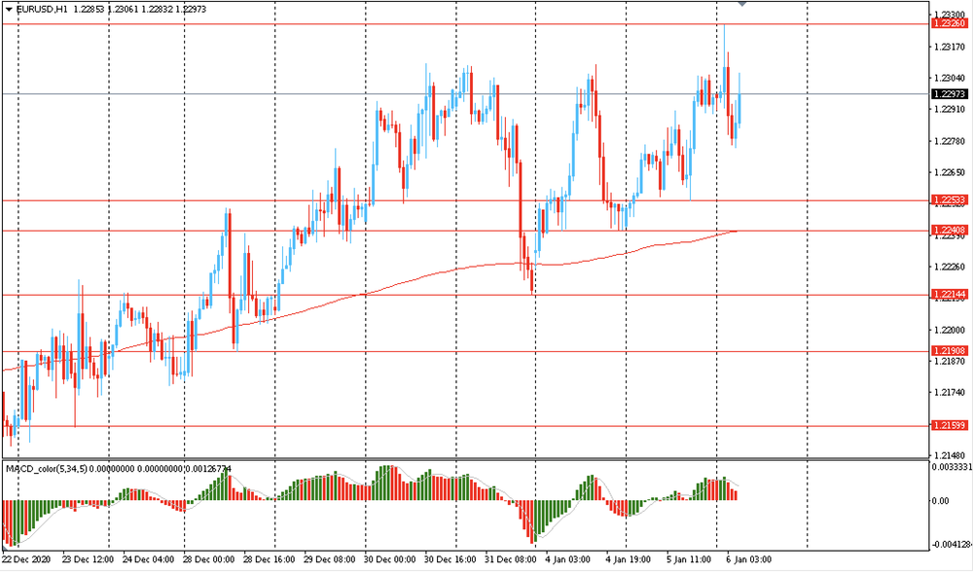Select the 1.22533 red price level tag
Viewport: 973px width, 572px height.
[x=950, y=199]
